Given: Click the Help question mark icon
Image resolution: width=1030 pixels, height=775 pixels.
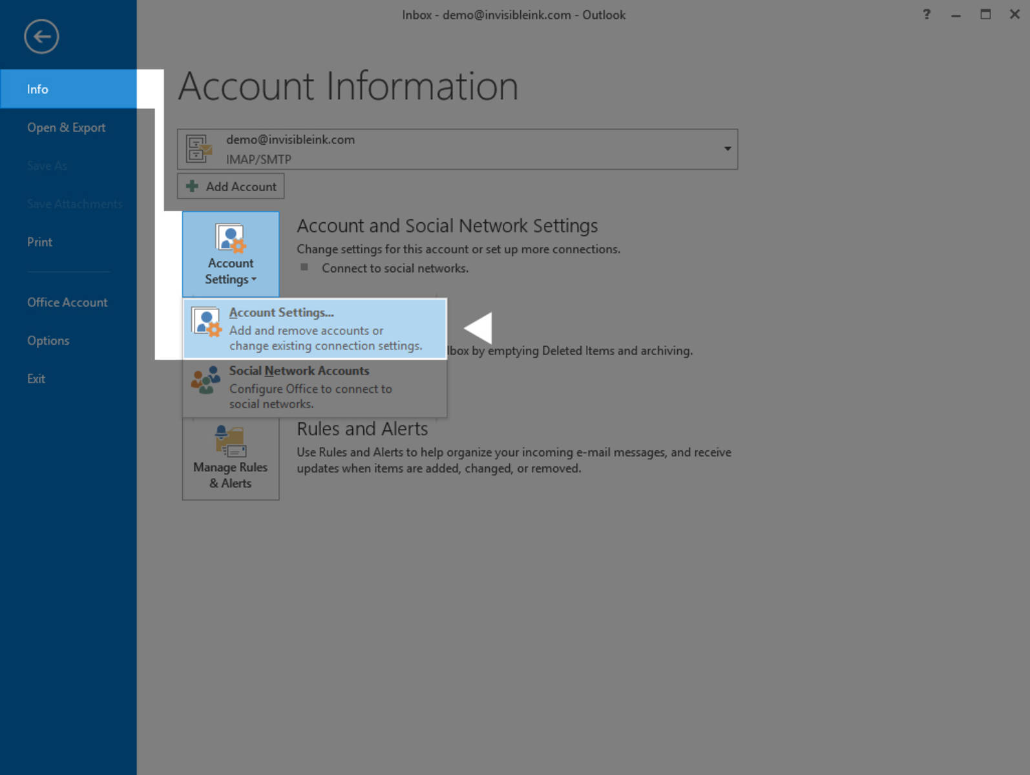Looking at the screenshot, I should point(927,14).
